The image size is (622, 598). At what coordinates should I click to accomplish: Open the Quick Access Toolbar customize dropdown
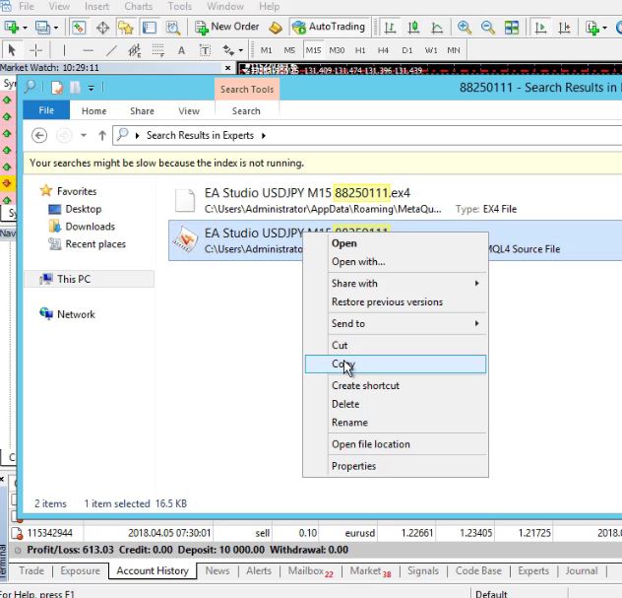click(x=92, y=88)
